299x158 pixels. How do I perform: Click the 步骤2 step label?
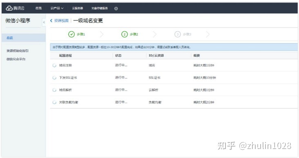pyautogui.click(x=134, y=34)
